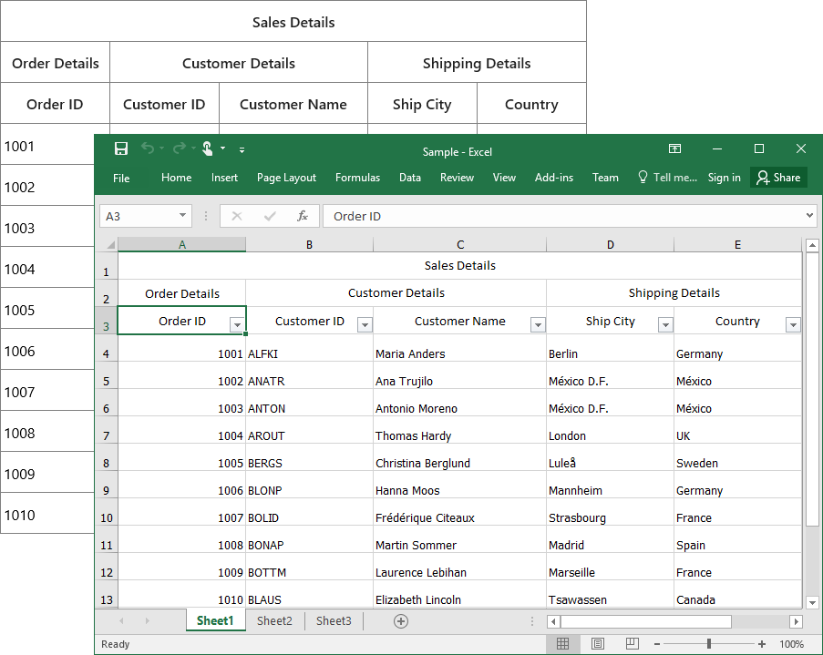Click previous sheet navigation arrow
The image size is (823, 655).
[121, 621]
